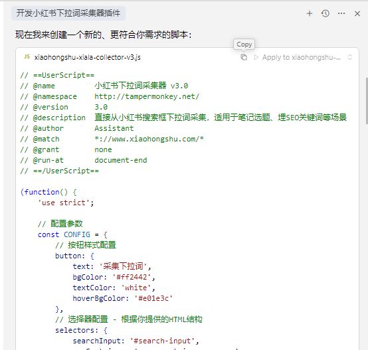Click the '// ==UserScript==' header line

click(x=57, y=75)
